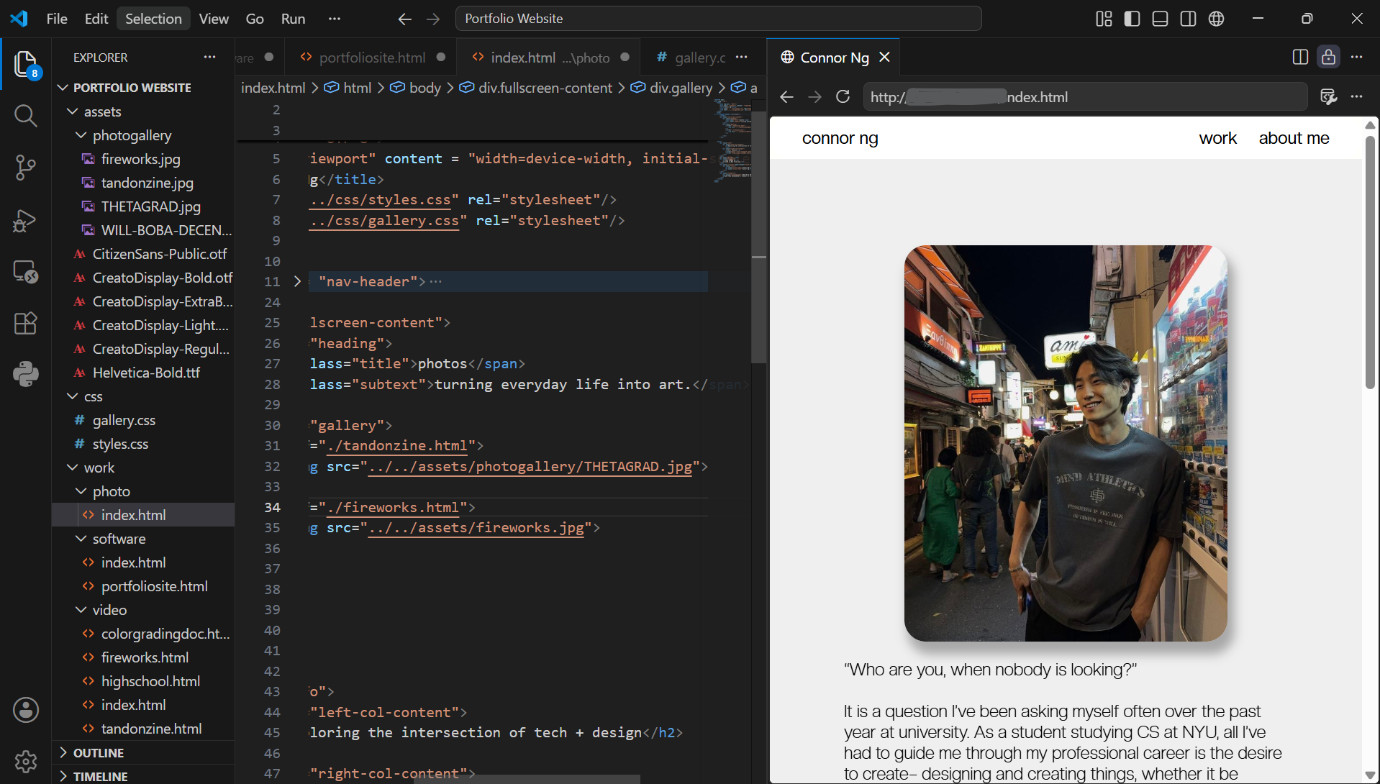Navigate back in the browser preview
This screenshot has width=1380, height=784.
tap(786, 97)
